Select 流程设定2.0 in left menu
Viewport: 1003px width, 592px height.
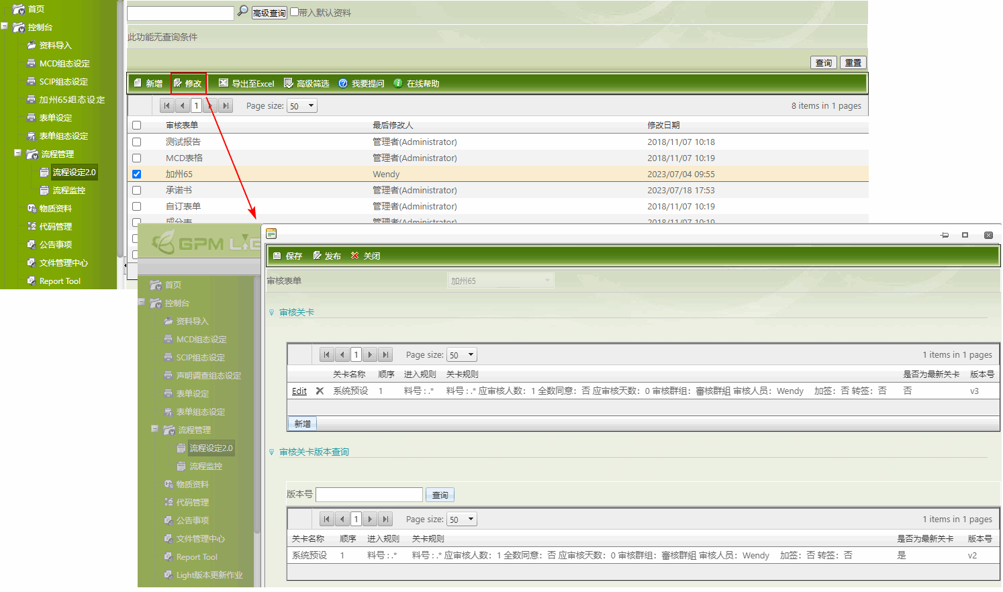coord(74,172)
